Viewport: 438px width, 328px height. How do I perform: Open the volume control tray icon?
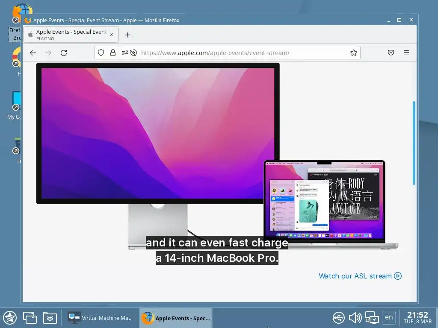(355, 318)
